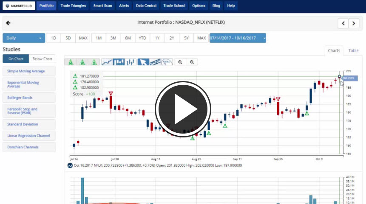Select the Below-Chart studies tab
This screenshot has height=204, width=366.
click(43, 59)
